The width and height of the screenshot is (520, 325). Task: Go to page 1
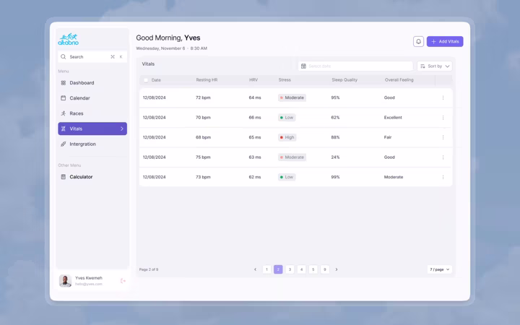tap(266, 269)
